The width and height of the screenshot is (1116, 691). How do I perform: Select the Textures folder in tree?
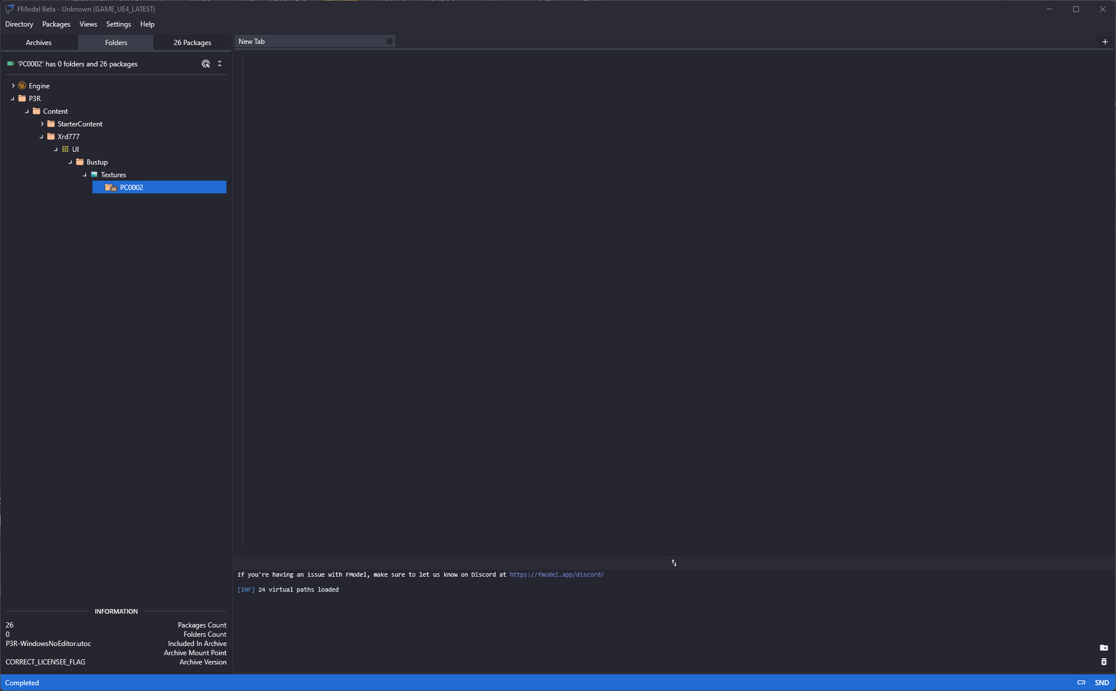point(113,175)
